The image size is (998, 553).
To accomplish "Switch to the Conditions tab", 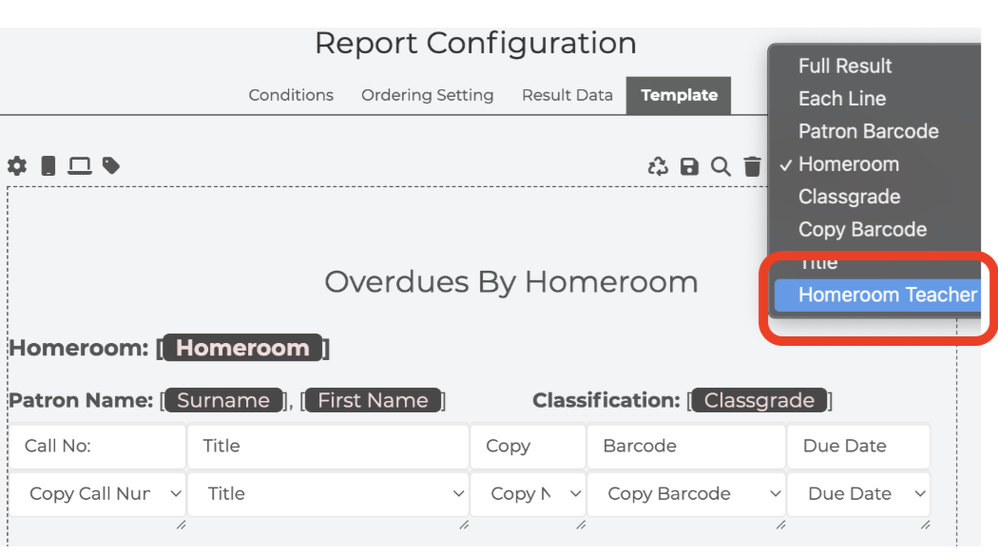I will pos(291,95).
